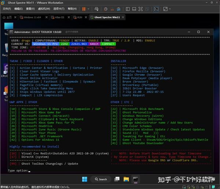The image size is (220, 189).
Task: Close the Atlas-OS tab
Action: point(69,17)
